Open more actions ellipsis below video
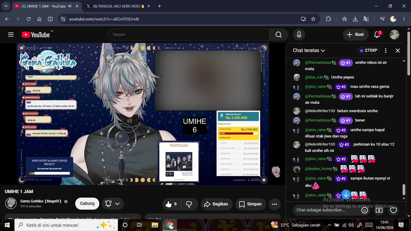The image size is (411, 231). (x=274, y=204)
